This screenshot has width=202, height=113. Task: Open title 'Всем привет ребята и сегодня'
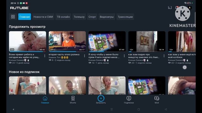pyautogui.click(x=24, y=56)
